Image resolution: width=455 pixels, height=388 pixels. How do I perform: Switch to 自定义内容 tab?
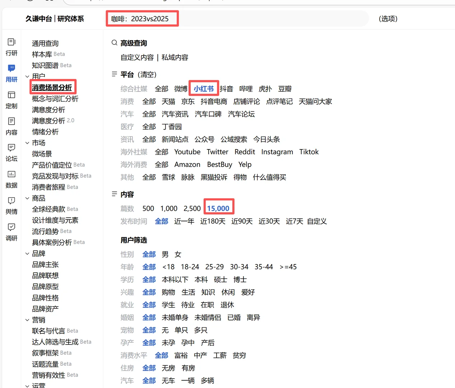(137, 57)
